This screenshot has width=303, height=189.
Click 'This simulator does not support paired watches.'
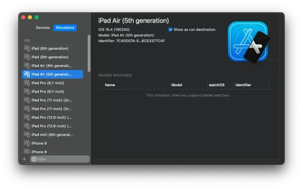click(x=188, y=95)
